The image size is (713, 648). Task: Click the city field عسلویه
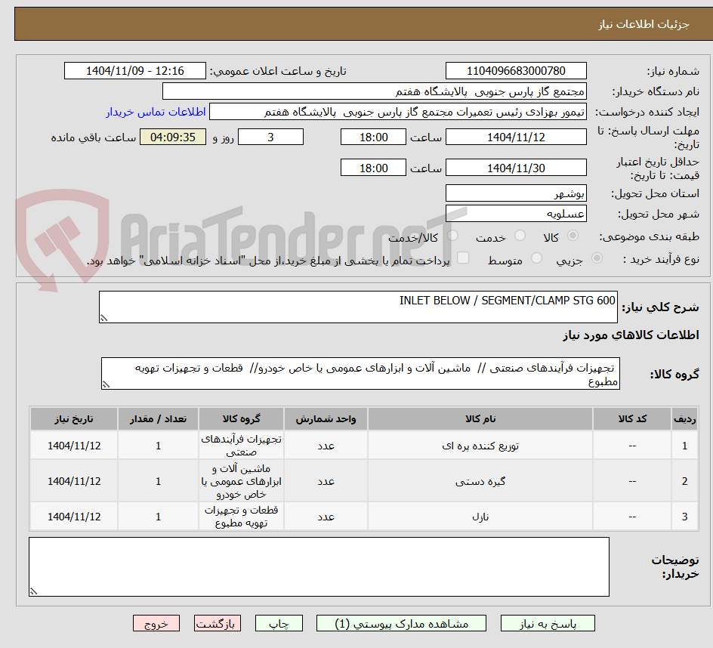coord(516,213)
